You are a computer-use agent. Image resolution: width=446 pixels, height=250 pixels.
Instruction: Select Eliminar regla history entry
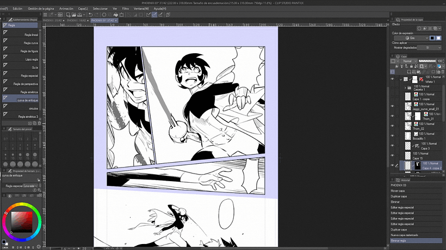[x=416, y=241]
